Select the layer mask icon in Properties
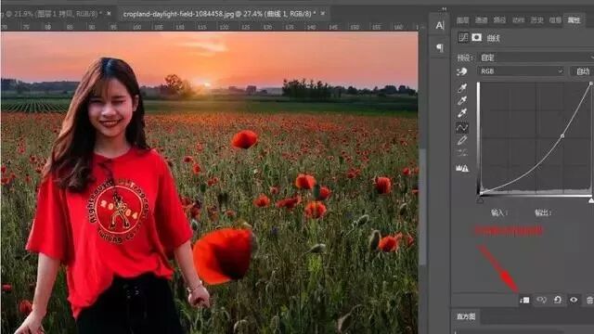 pyautogui.click(x=476, y=37)
